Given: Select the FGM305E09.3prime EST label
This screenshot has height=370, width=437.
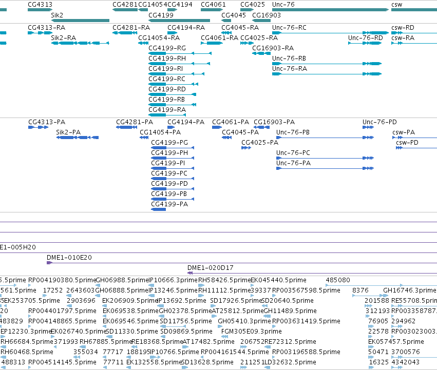Looking at the screenshot, I should click(x=252, y=332).
